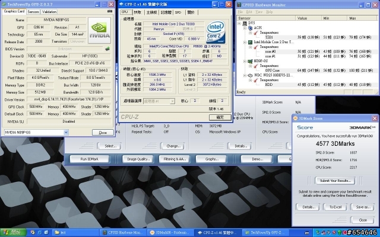
Task: Open the Windows Start button
Action: coord(13,232)
